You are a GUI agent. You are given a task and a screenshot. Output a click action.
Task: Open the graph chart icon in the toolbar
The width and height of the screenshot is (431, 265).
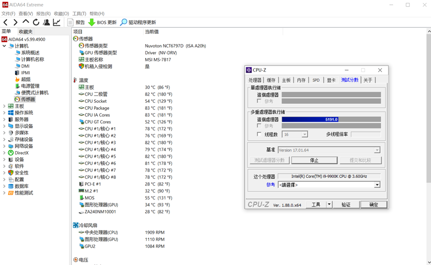tap(57, 22)
